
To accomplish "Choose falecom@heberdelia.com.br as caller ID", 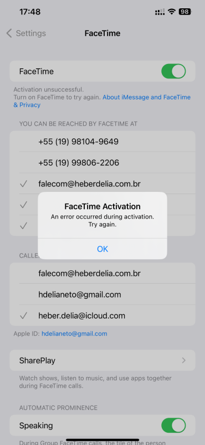I will (x=102, y=273).
